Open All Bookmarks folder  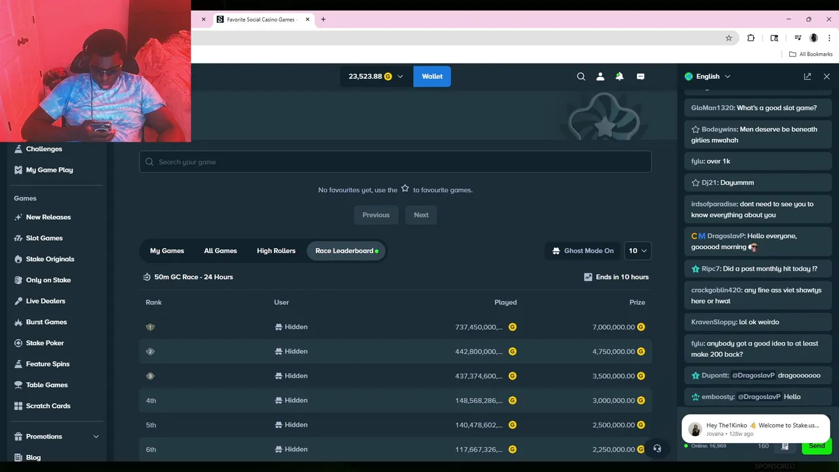click(x=811, y=54)
